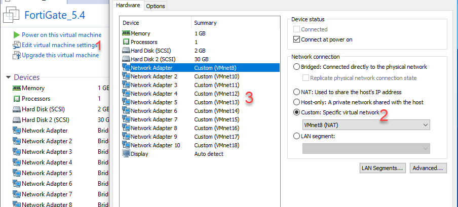Select the LAN segment radio button
Viewport: 458px width, 207px height.
click(296, 136)
